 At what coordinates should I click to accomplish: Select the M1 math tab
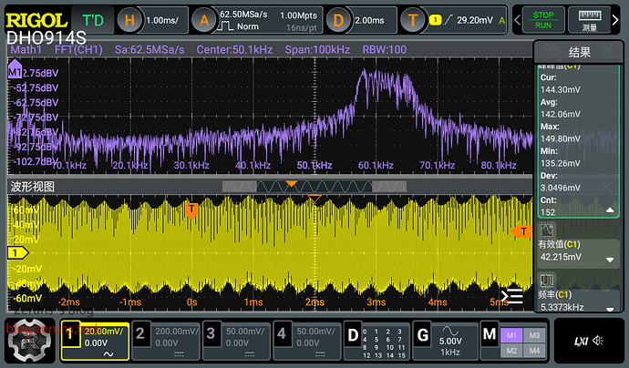[510, 334]
